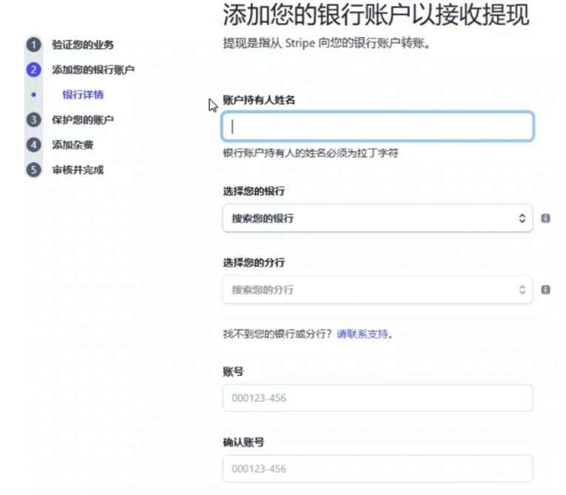This screenshot has width=566, height=495.
Task: Click the info icon beside 搜索您的分行 dropdown
Action: [x=545, y=290]
